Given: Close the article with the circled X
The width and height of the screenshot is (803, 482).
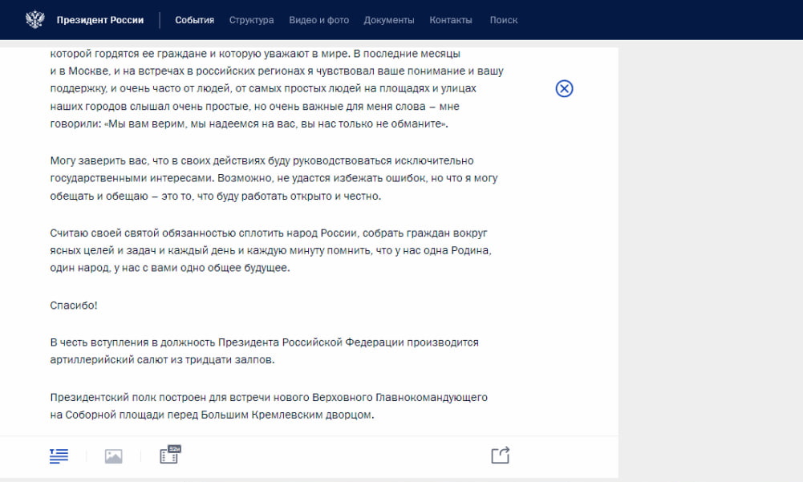Looking at the screenshot, I should (x=564, y=89).
